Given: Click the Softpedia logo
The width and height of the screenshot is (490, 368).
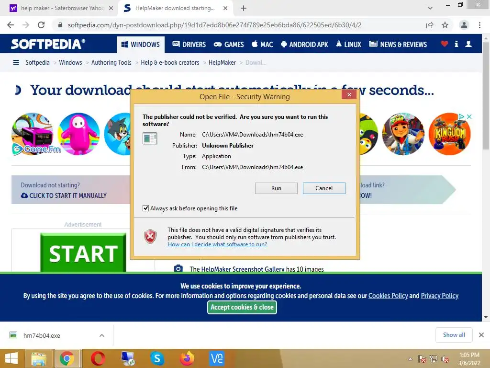Looking at the screenshot, I should click(x=48, y=44).
